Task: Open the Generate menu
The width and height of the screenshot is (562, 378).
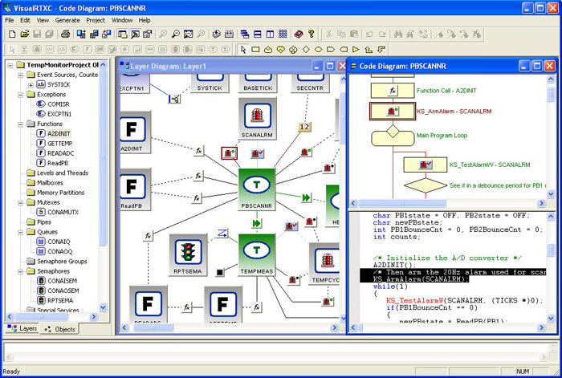Action: coord(67,20)
